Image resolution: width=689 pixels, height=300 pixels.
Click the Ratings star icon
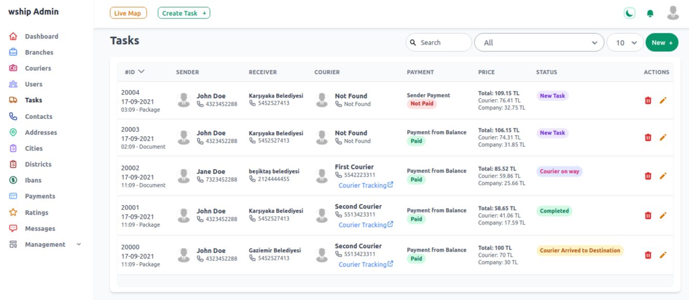[x=13, y=212]
